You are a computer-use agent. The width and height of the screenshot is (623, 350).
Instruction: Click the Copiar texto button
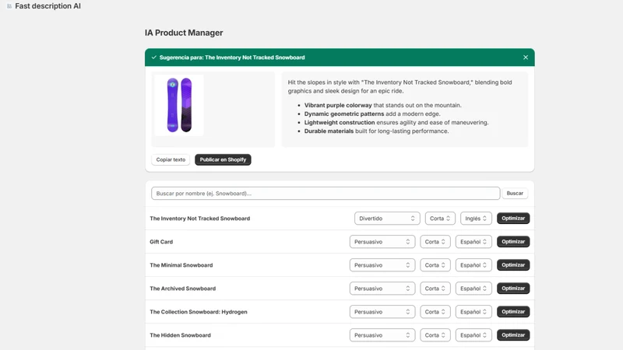click(171, 159)
